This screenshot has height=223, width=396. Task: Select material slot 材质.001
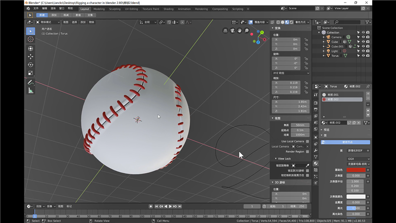point(342,95)
